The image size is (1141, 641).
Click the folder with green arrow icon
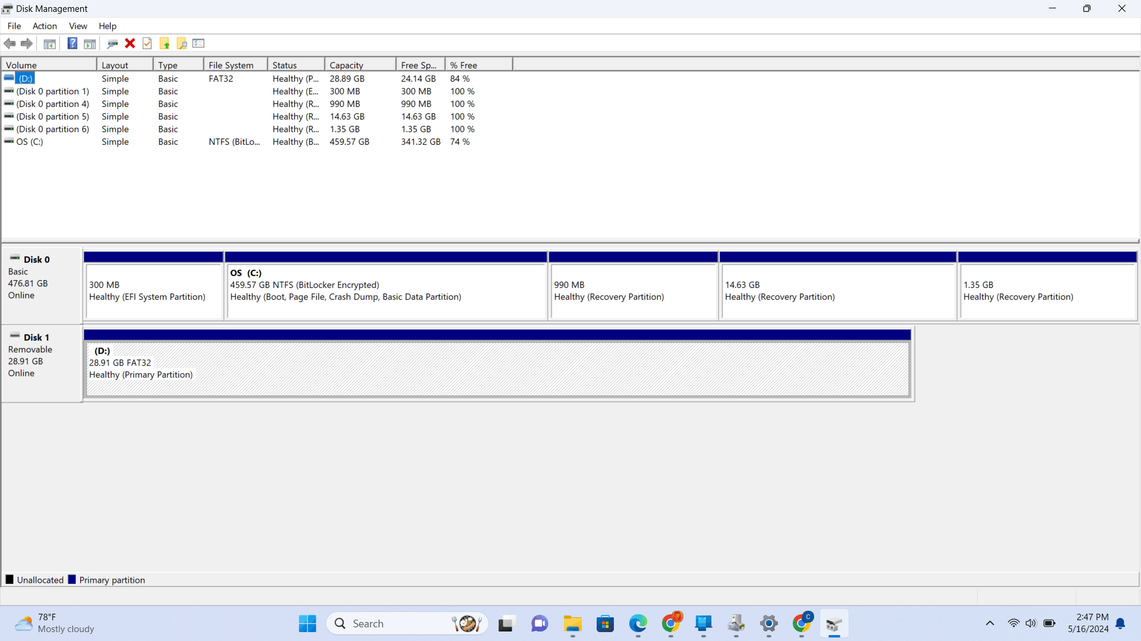165,43
